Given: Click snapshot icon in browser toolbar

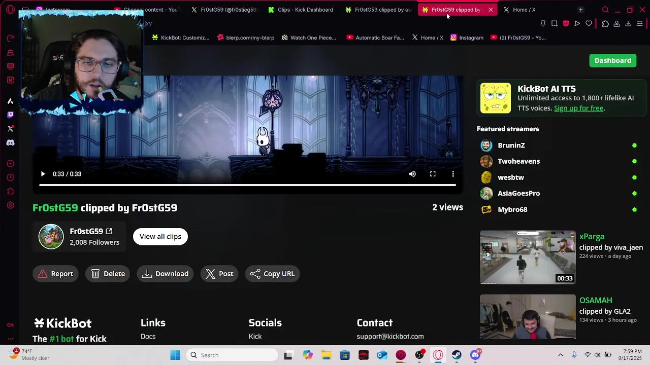Looking at the screenshot, I should click(x=555, y=24).
